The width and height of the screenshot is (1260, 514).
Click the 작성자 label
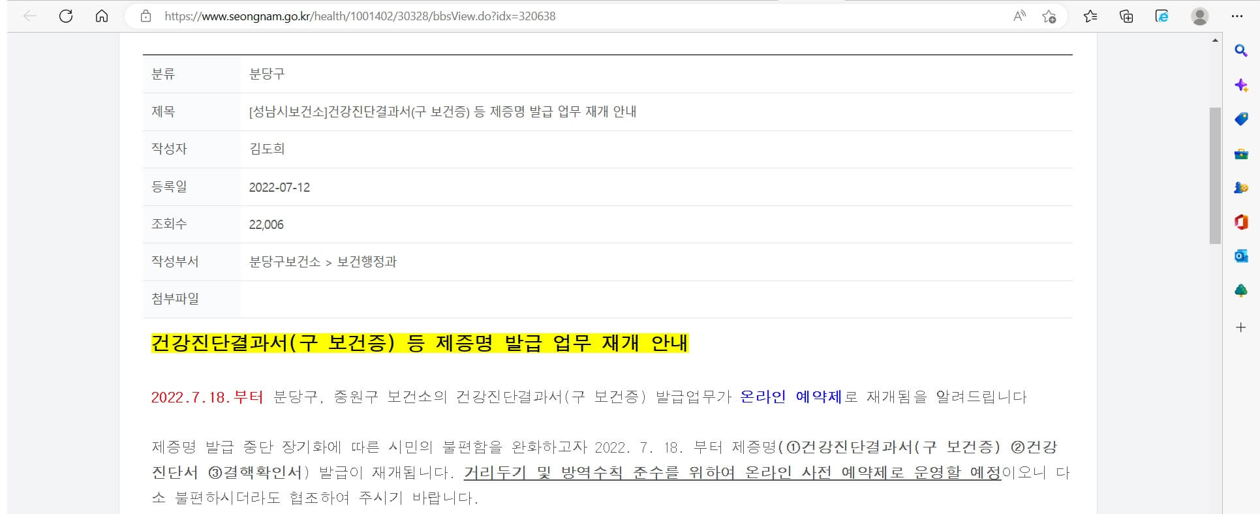tap(169, 149)
